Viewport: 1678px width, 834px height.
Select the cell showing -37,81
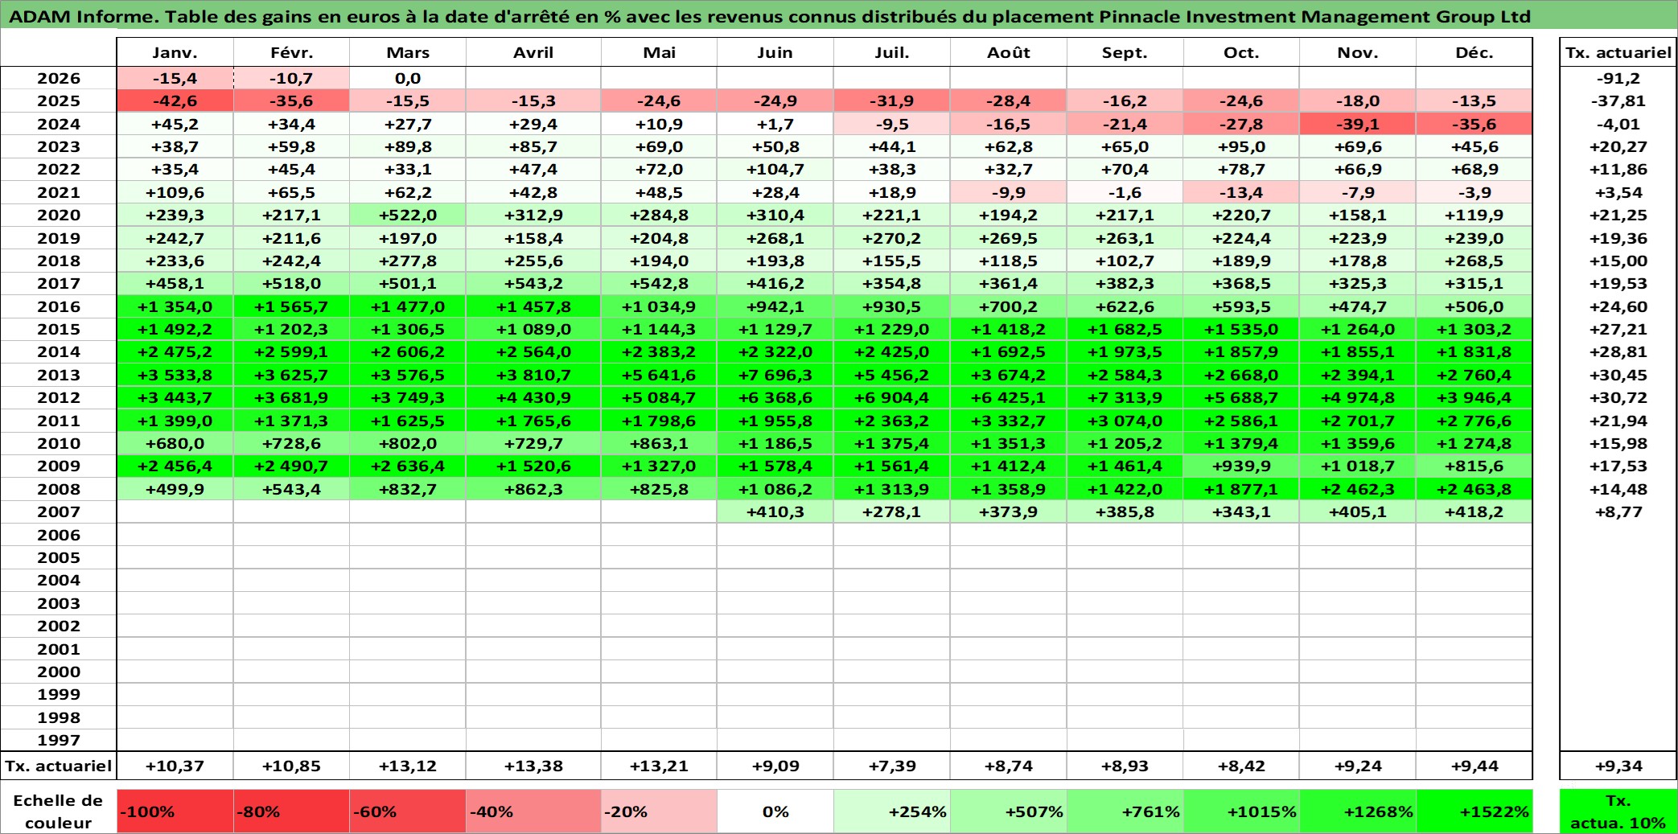[x=1618, y=101]
